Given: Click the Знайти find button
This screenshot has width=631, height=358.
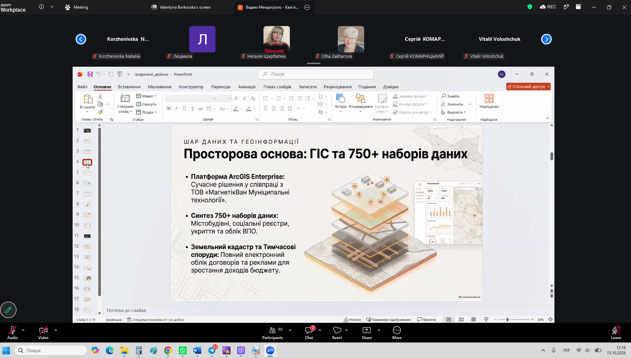Looking at the screenshot, I should (450, 96).
